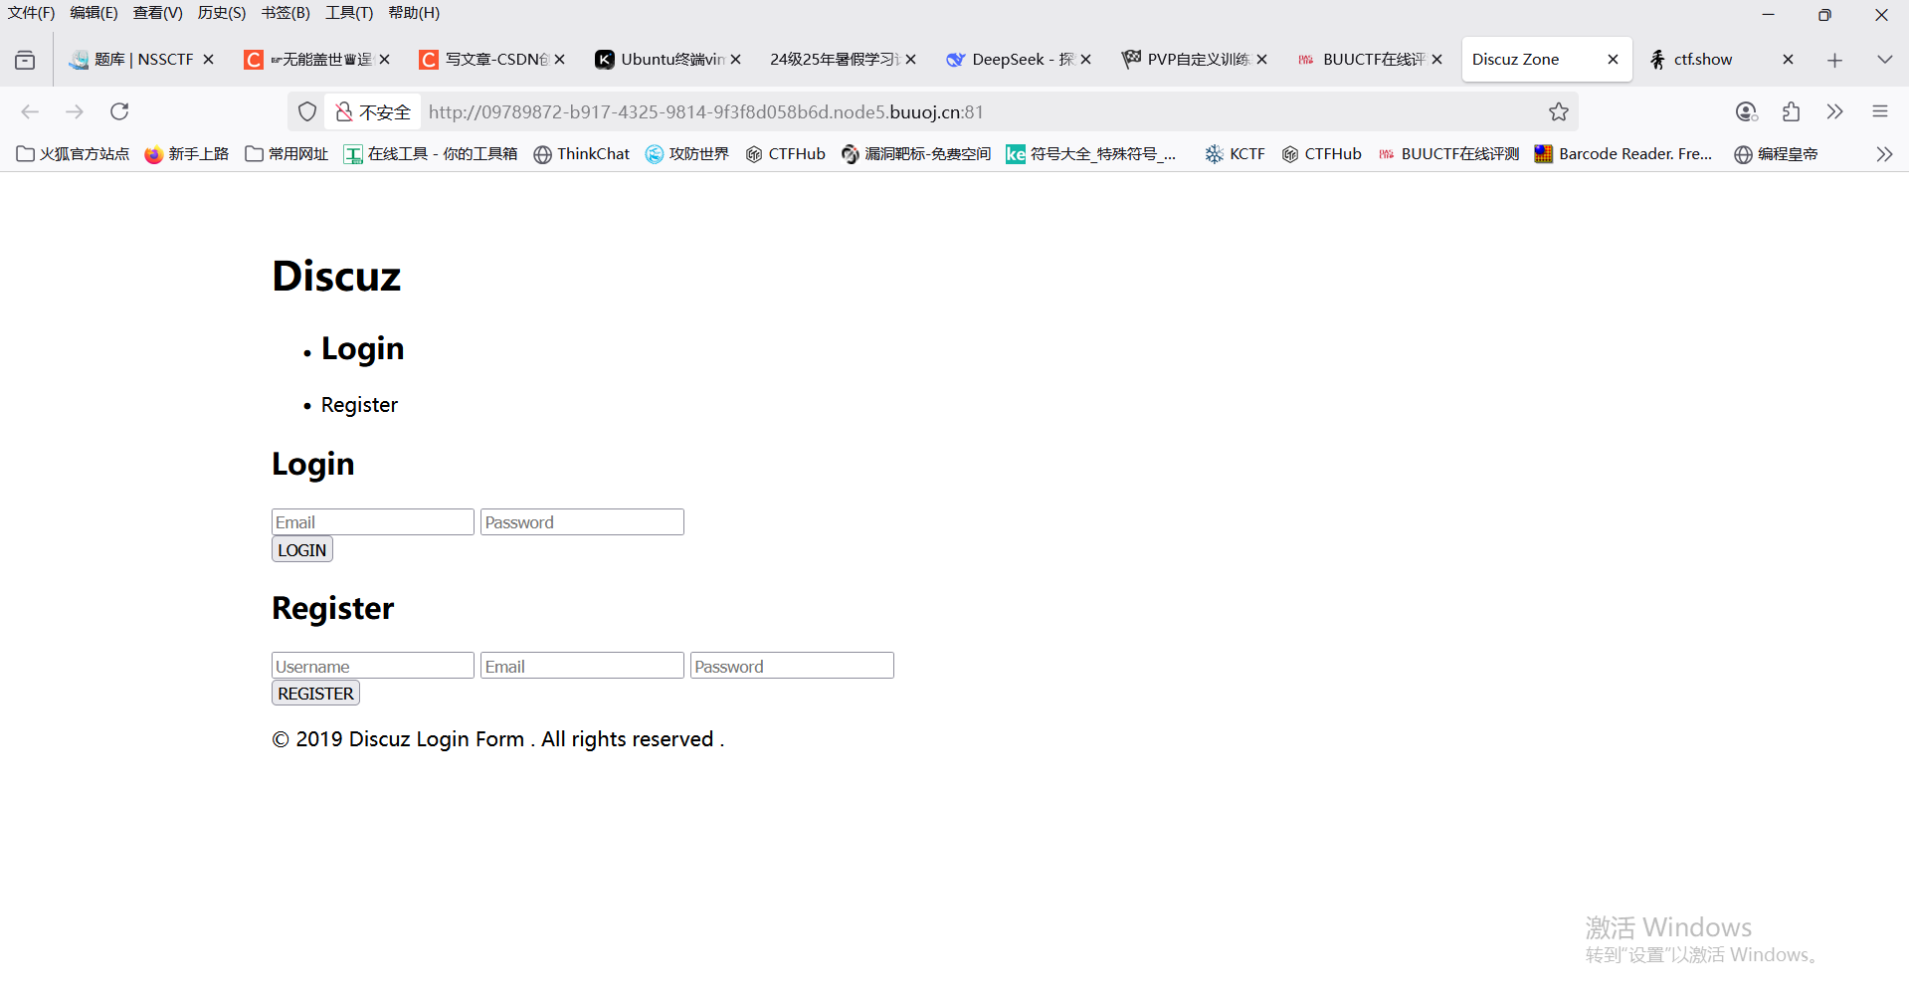Bookmark this page with the star icon

coord(1559,111)
